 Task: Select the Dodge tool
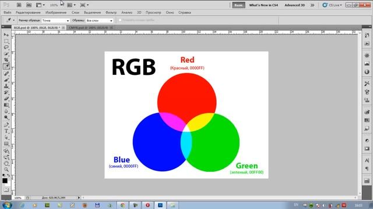[6, 117]
